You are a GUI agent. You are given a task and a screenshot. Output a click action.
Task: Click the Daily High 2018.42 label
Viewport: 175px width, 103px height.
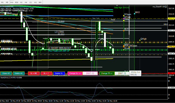pyautogui.click(x=122, y=8)
